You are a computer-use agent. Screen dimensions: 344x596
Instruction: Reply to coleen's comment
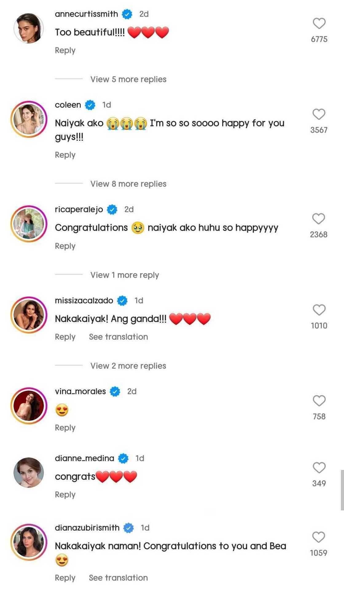coord(65,155)
